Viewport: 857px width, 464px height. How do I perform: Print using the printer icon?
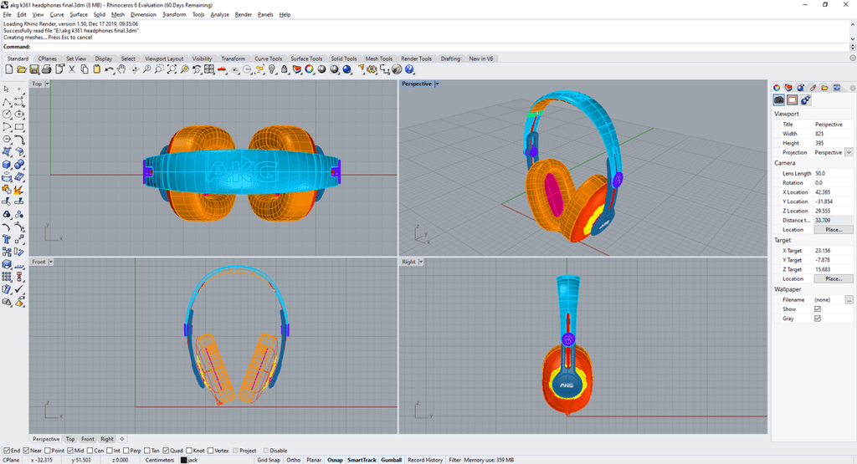click(47, 69)
